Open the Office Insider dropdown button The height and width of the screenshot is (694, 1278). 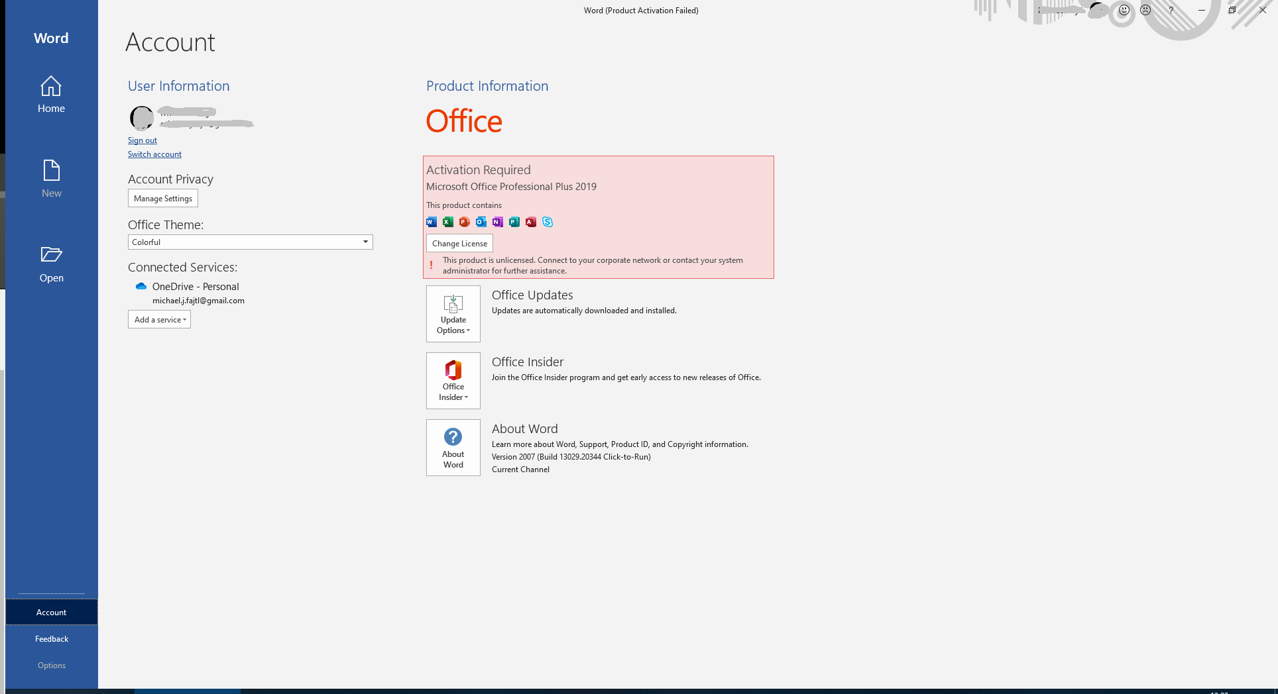pyautogui.click(x=453, y=381)
